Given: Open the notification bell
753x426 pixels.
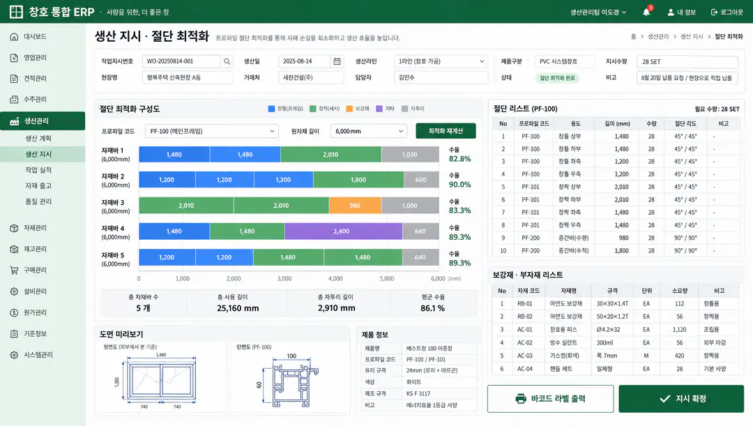Looking at the screenshot, I should (x=646, y=12).
